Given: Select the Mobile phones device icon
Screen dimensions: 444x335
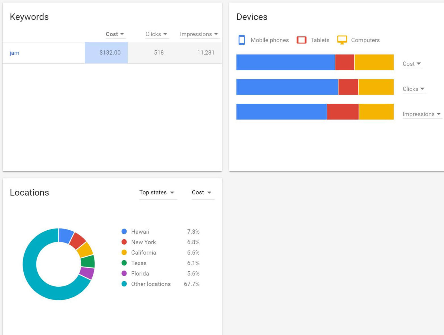Looking at the screenshot, I should click(x=241, y=40).
